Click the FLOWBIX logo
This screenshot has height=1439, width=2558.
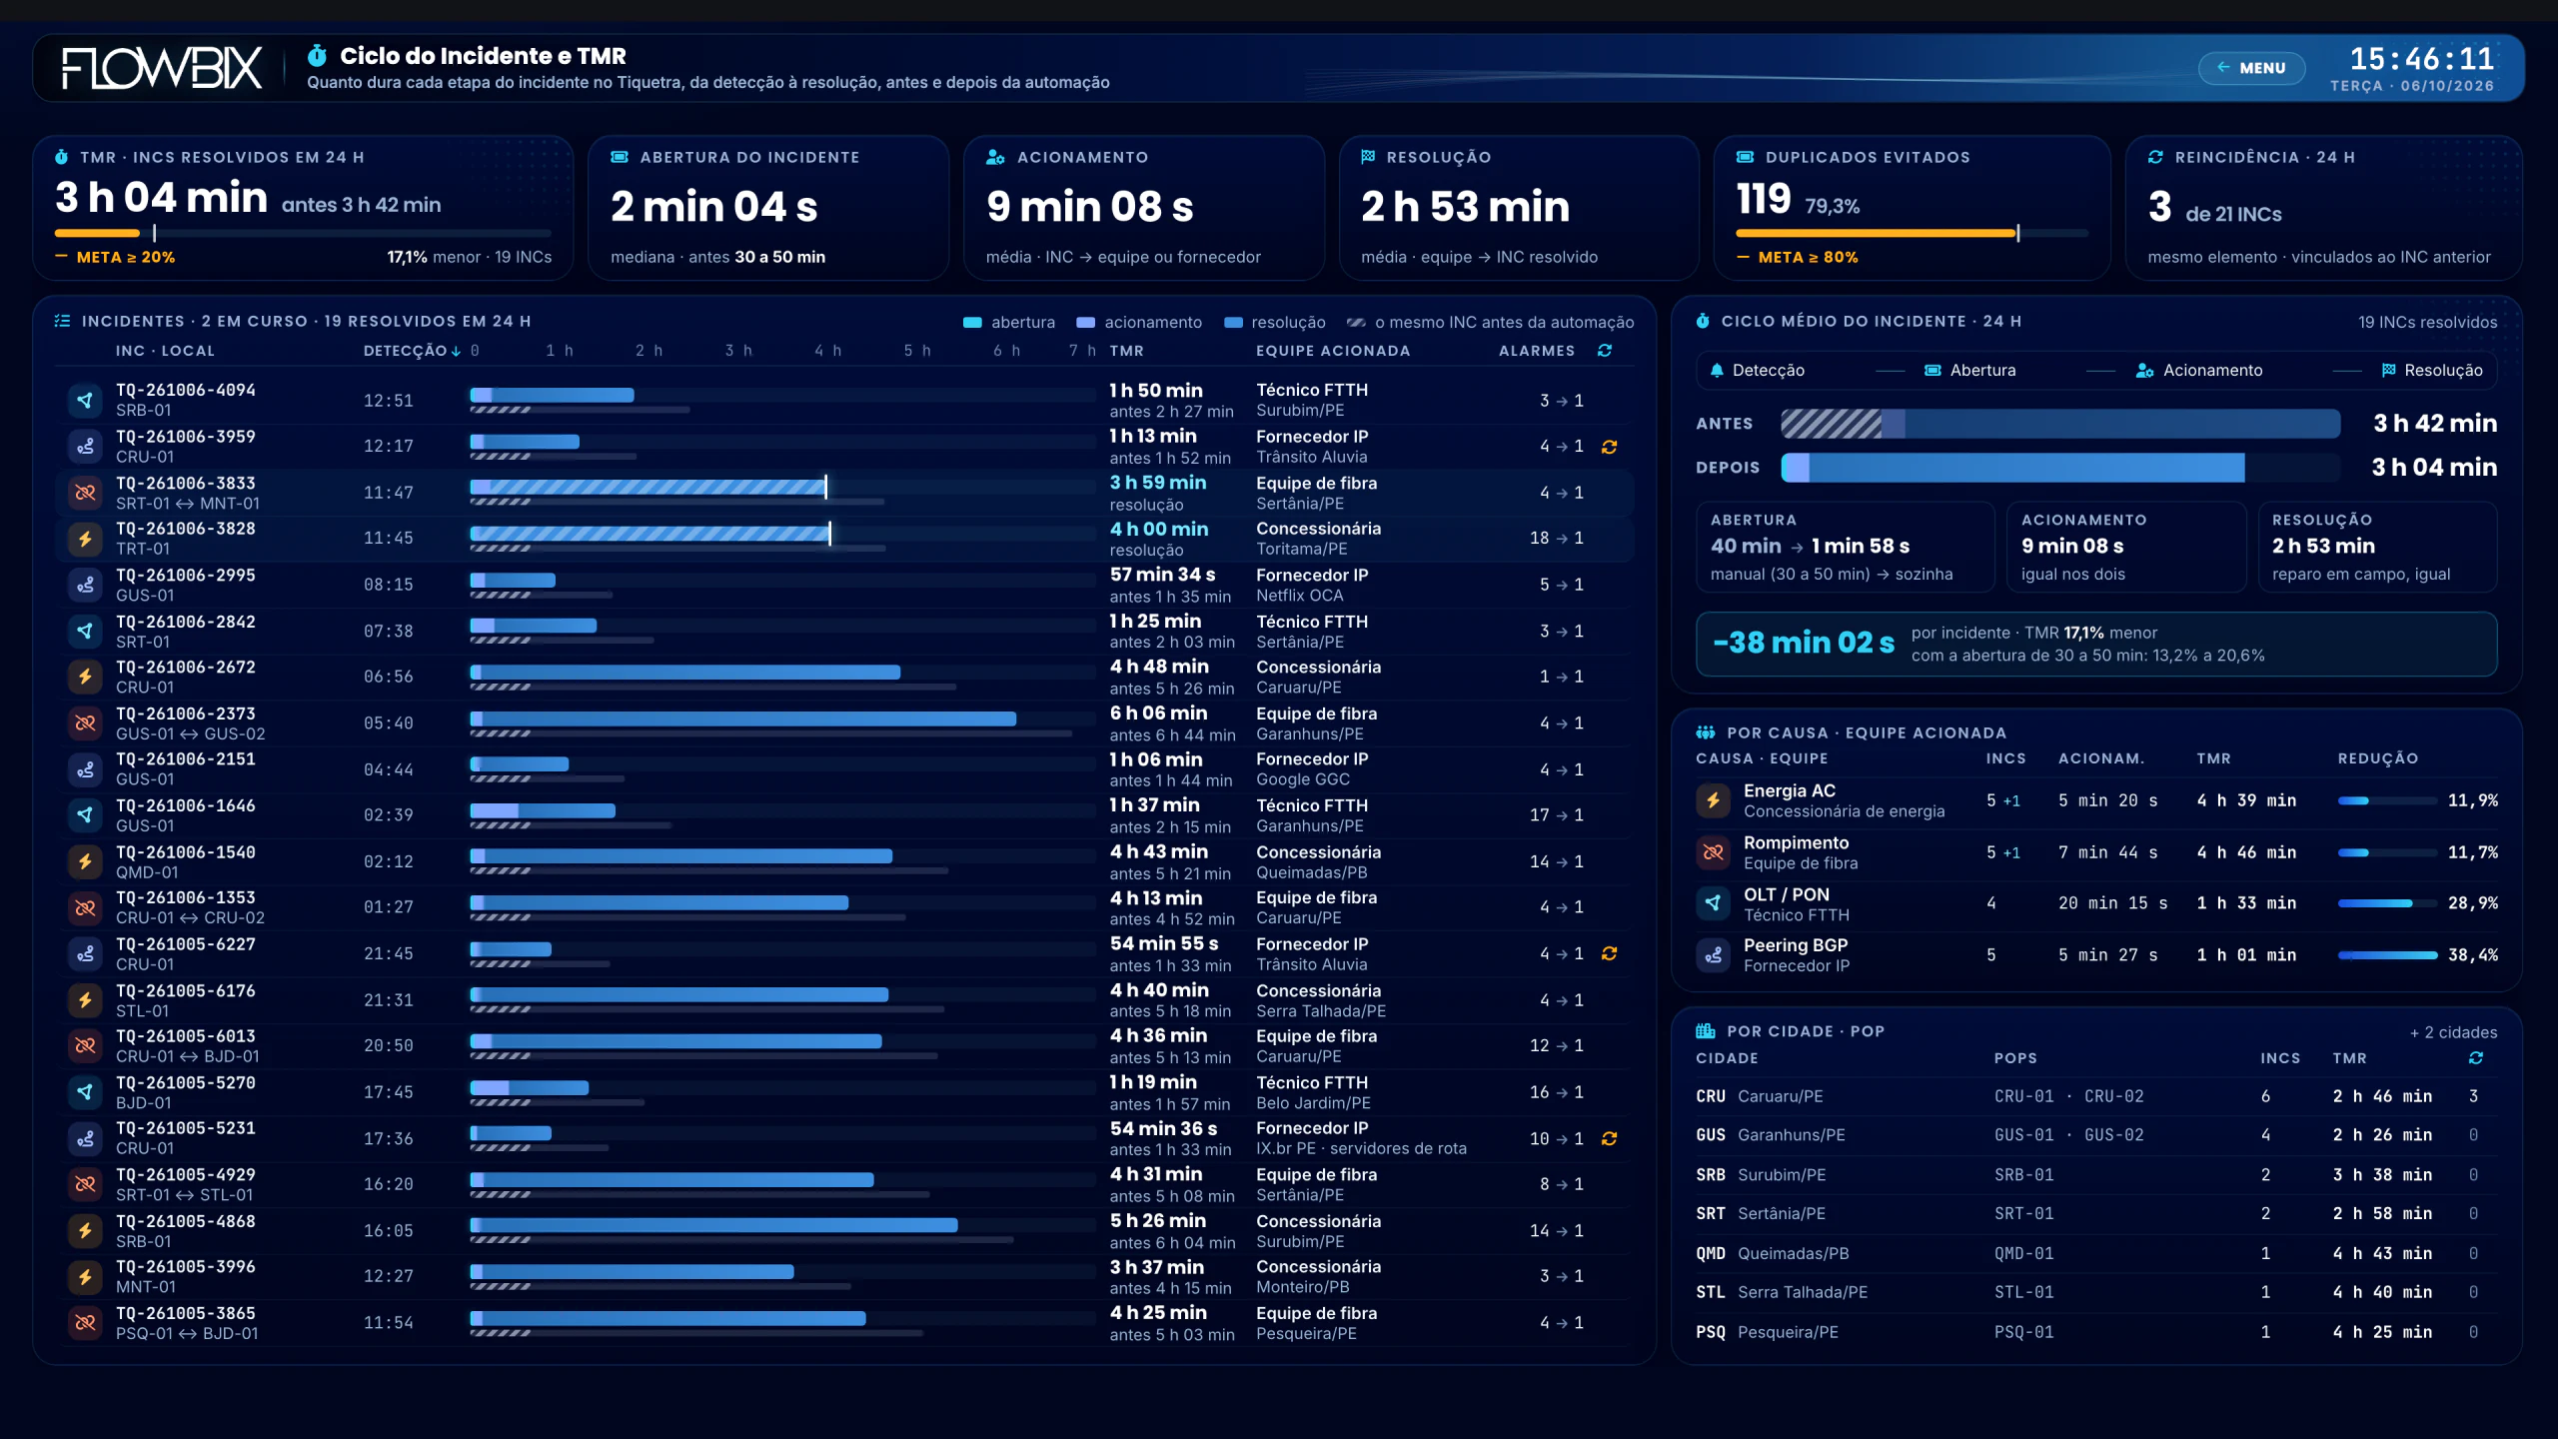coord(162,68)
